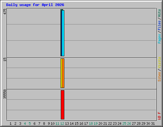Image resolution: width=163 pixels, height=127 pixels.
Task: Click day 23 on the x-axis
Action: click(115, 124)
